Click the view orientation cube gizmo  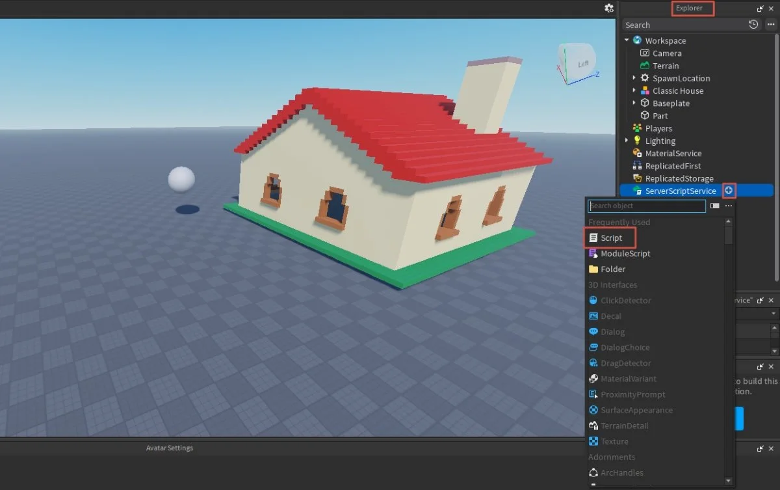pos(577,63)
